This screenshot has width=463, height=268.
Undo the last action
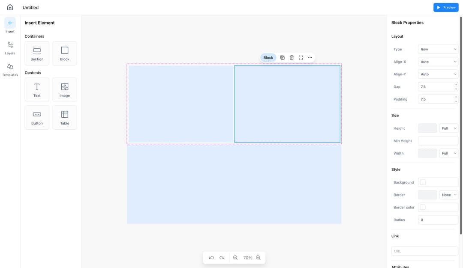(x=211, y=258)
